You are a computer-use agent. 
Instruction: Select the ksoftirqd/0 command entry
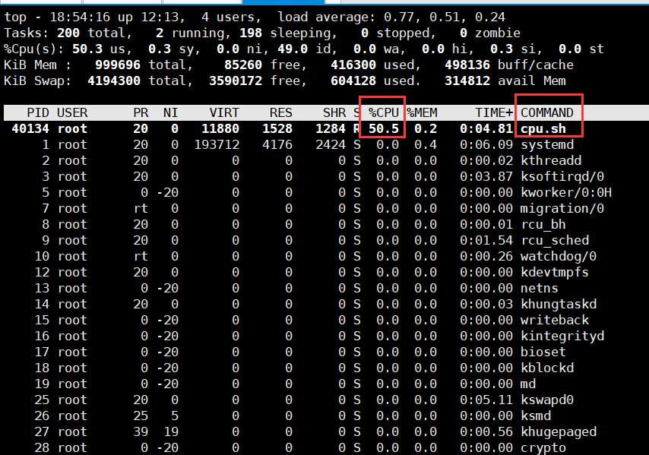pyautogui.click(x=562, y=177)
